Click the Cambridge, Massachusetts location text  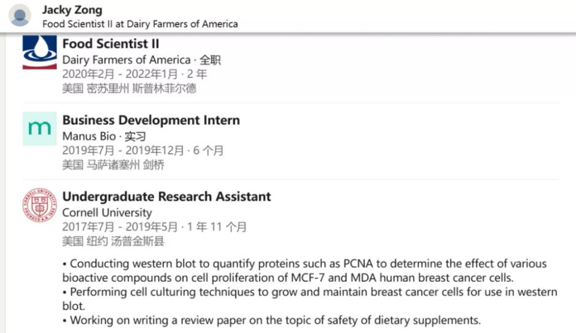[x=113, y=165]
